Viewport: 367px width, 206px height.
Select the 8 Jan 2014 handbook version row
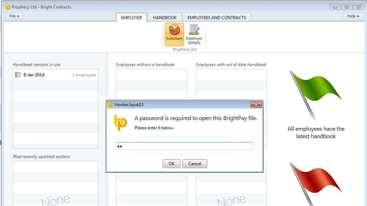56,75
